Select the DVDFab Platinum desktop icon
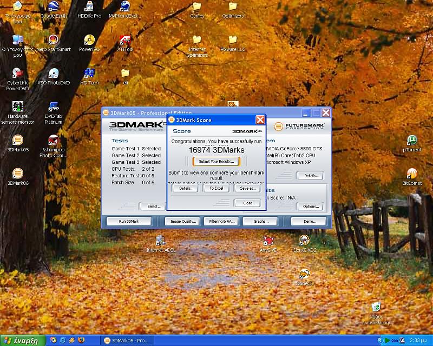 click(54, 112)
